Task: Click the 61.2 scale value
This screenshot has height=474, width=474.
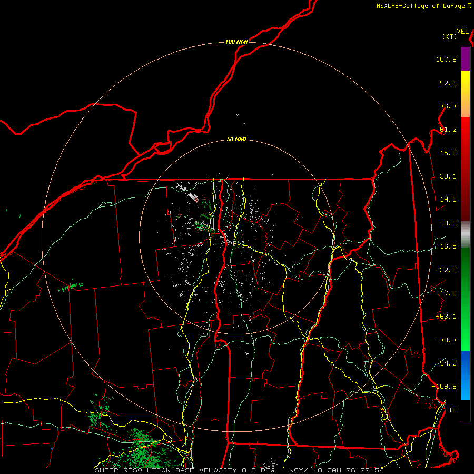Action: point(448,130)
